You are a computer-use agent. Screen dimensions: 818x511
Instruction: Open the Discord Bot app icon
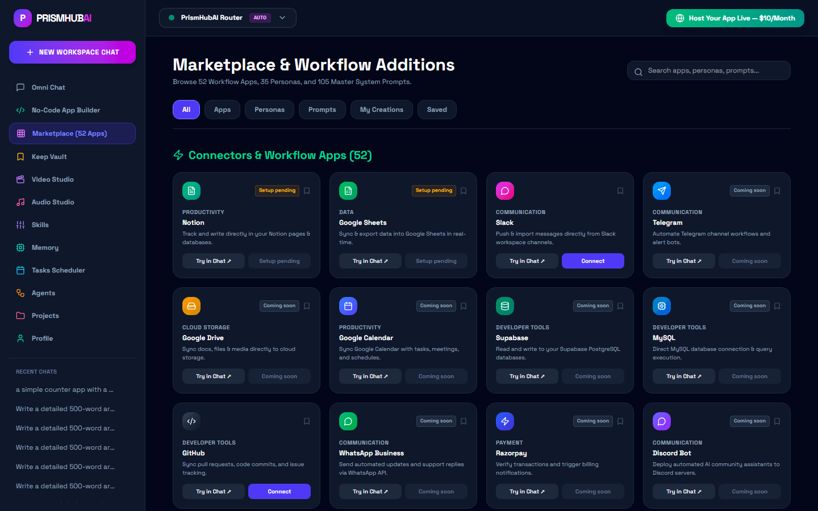662,421
